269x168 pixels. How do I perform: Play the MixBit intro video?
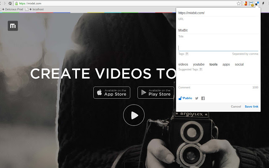pyautogui.click(x=134, y=115)
